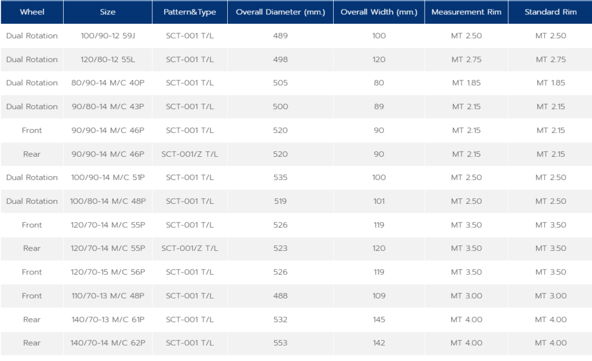592x361 pixels.
Task: Click the 100/90-14 M/C 51P size
Action: (108, 178)
